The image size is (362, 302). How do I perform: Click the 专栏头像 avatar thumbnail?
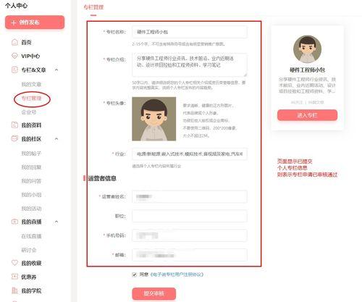click(154, 119)
